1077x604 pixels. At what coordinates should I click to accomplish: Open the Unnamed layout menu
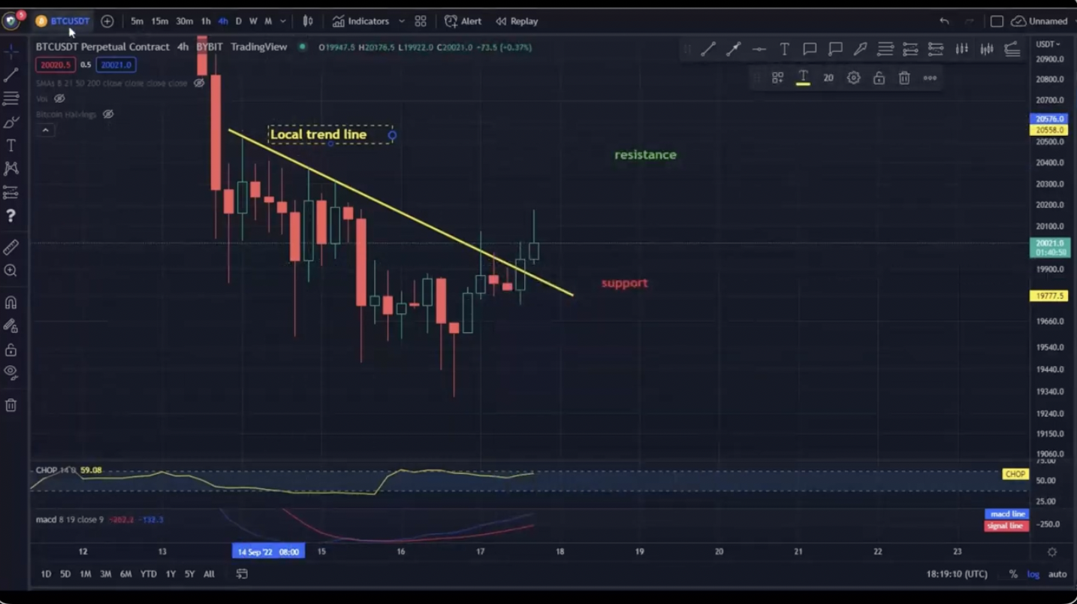click(x=1039, y=21)
